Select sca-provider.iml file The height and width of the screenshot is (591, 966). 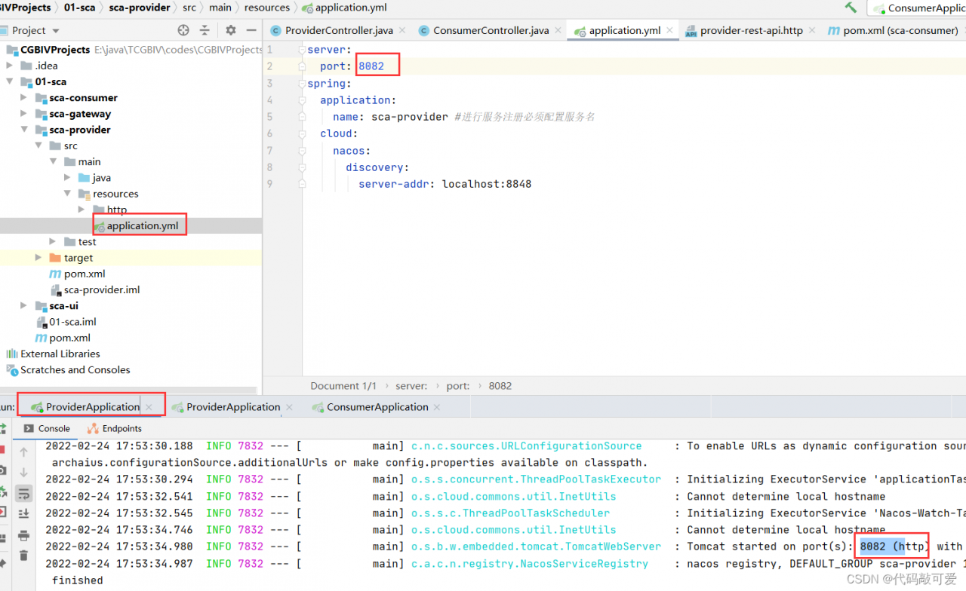(102, 289)
